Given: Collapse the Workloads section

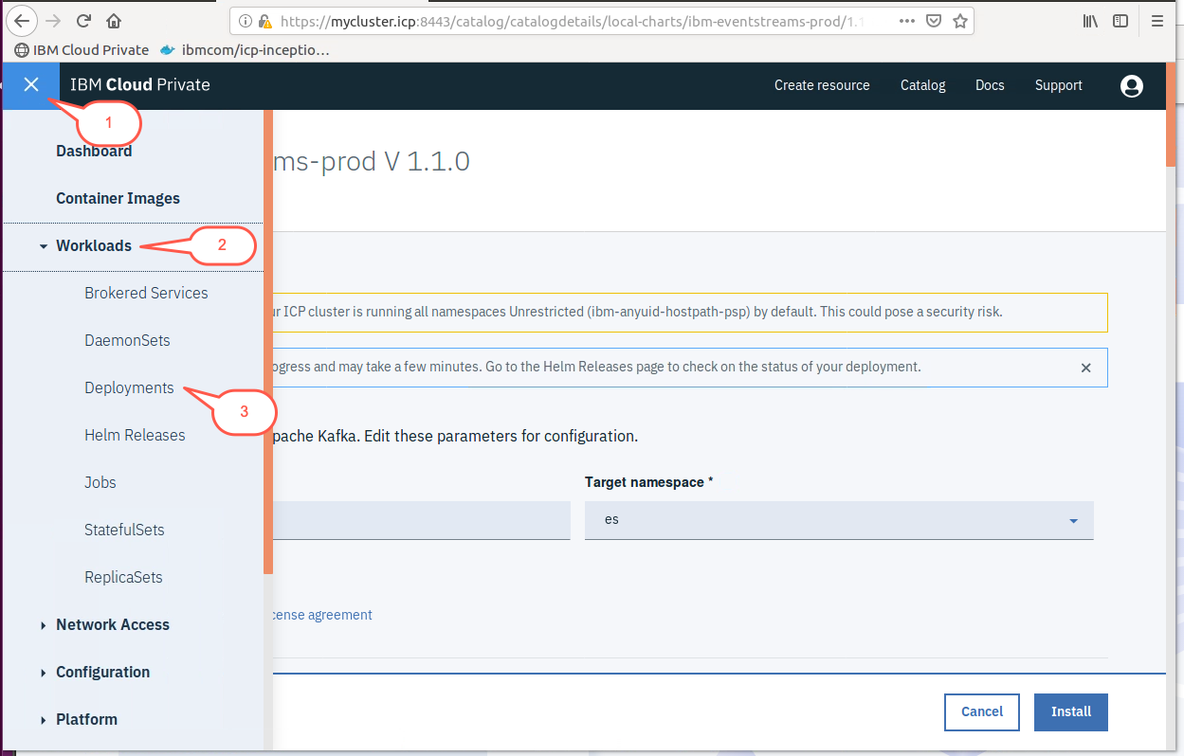Looking at the screenshot, I should (x=93, y=245).
